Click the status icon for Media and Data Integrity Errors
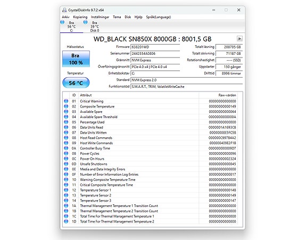This screenshot has height=240, width=306. pyautogui.click(x=66, y=169)
